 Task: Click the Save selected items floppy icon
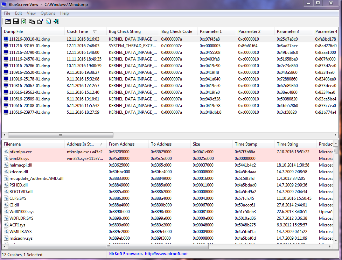[x=16, y=21]
